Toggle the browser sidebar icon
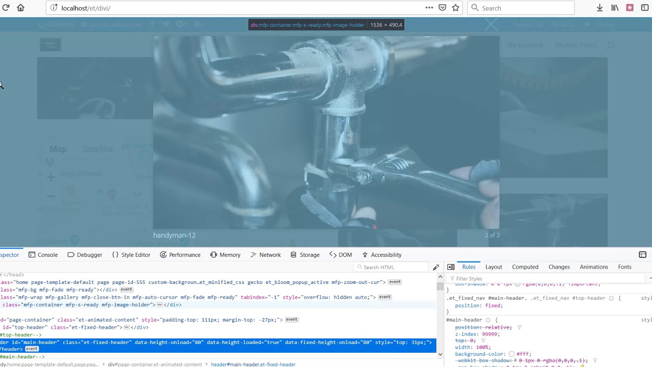This screenshot has height=367, width=652. 645,8
